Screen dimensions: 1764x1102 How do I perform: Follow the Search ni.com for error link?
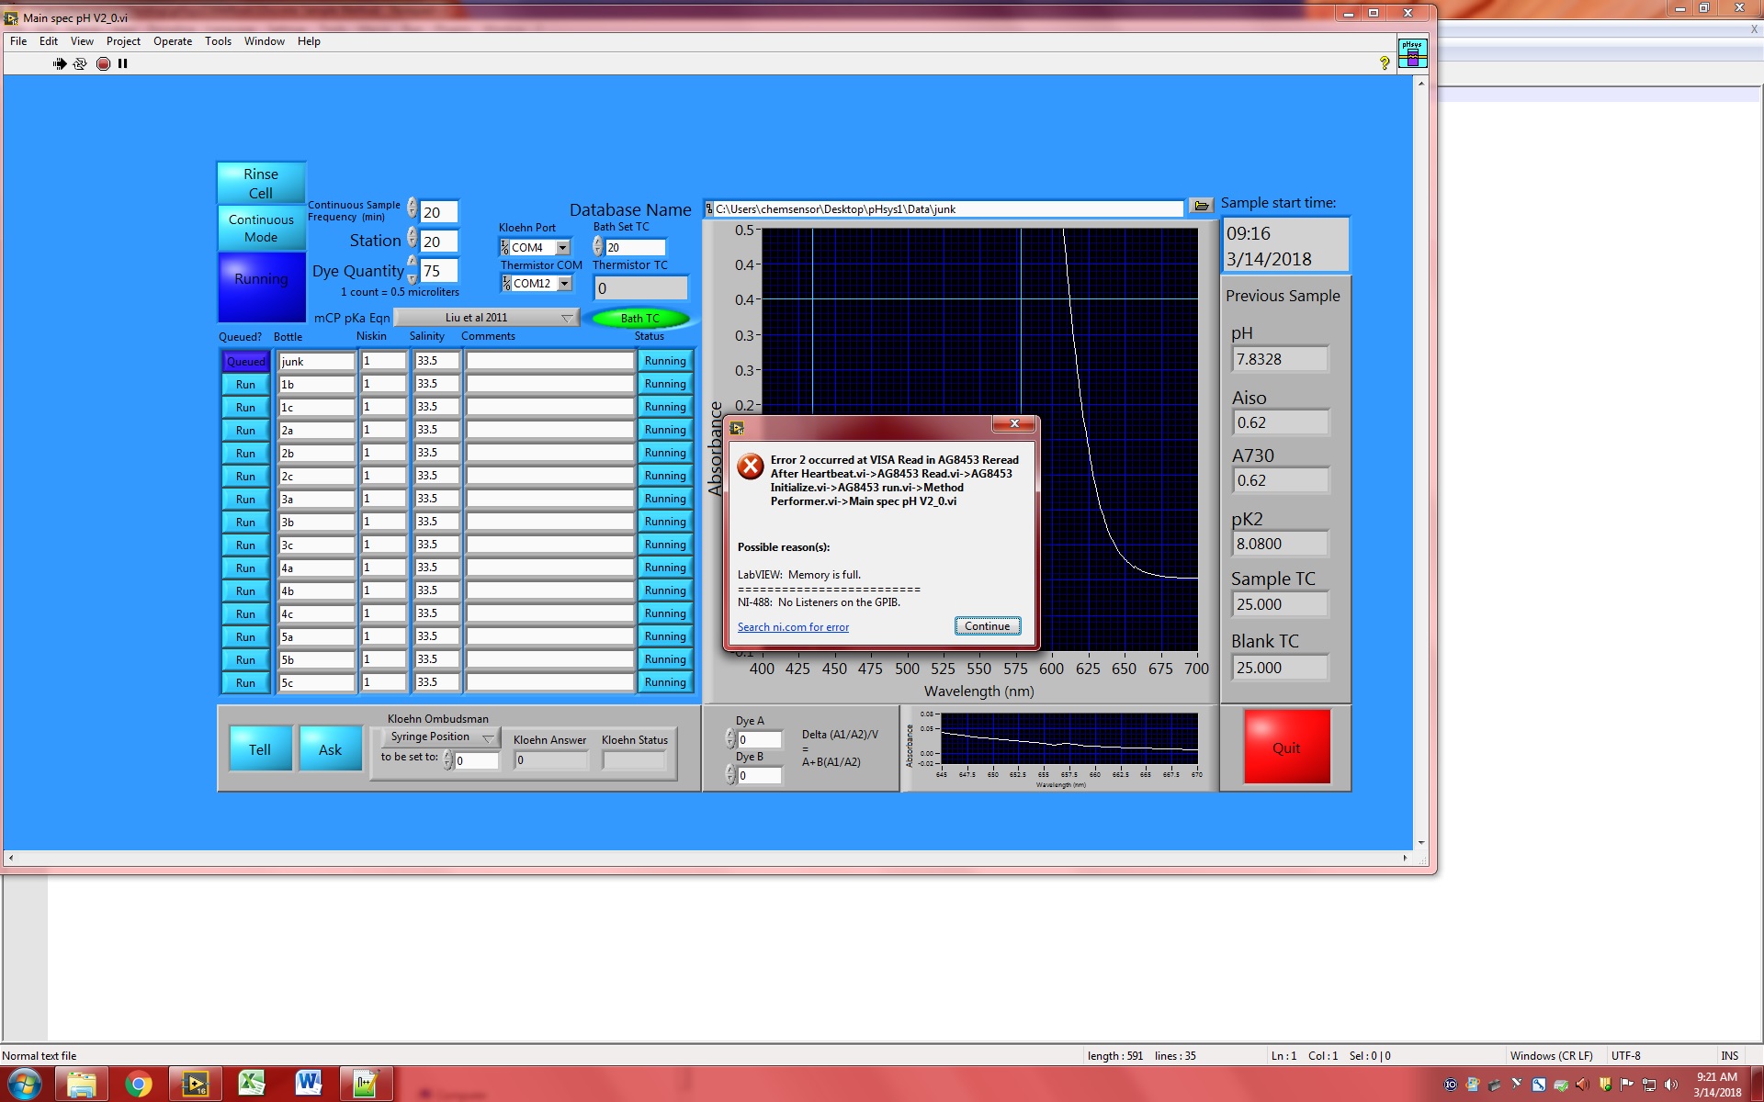click(793, 627)
